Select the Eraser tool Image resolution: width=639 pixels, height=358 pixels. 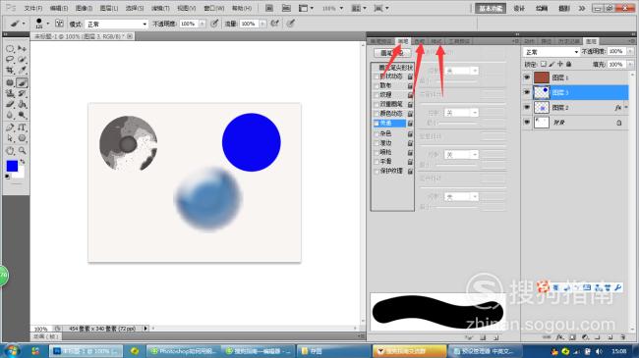click(10, 104)
